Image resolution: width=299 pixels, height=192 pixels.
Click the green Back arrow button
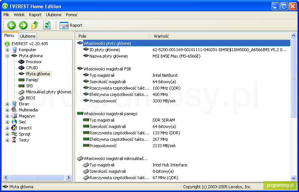pos(11,25)
